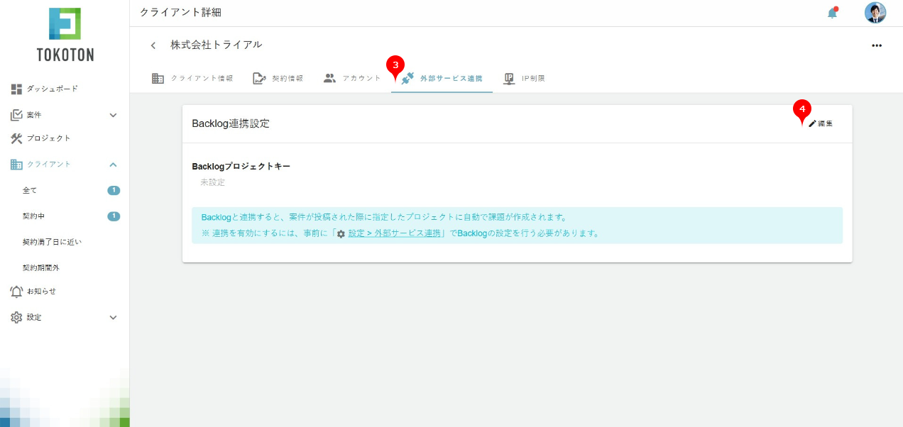Screen dimensions: 903x427
Task: Switch to アカウント tab
Action: pos(352,79)
